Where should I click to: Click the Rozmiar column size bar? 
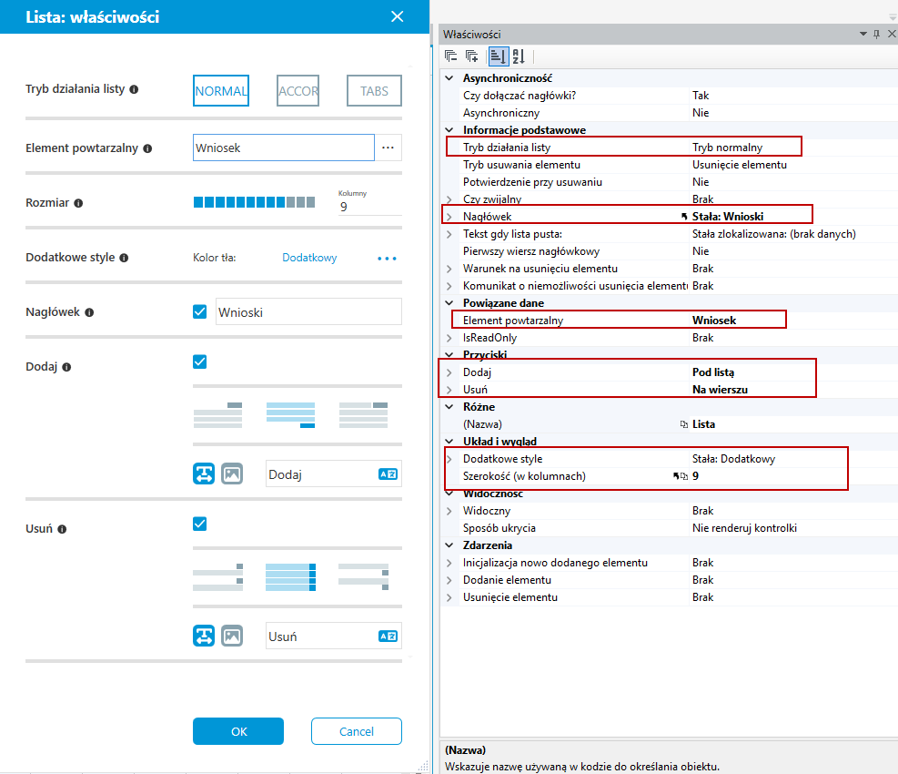coord(254,202)
